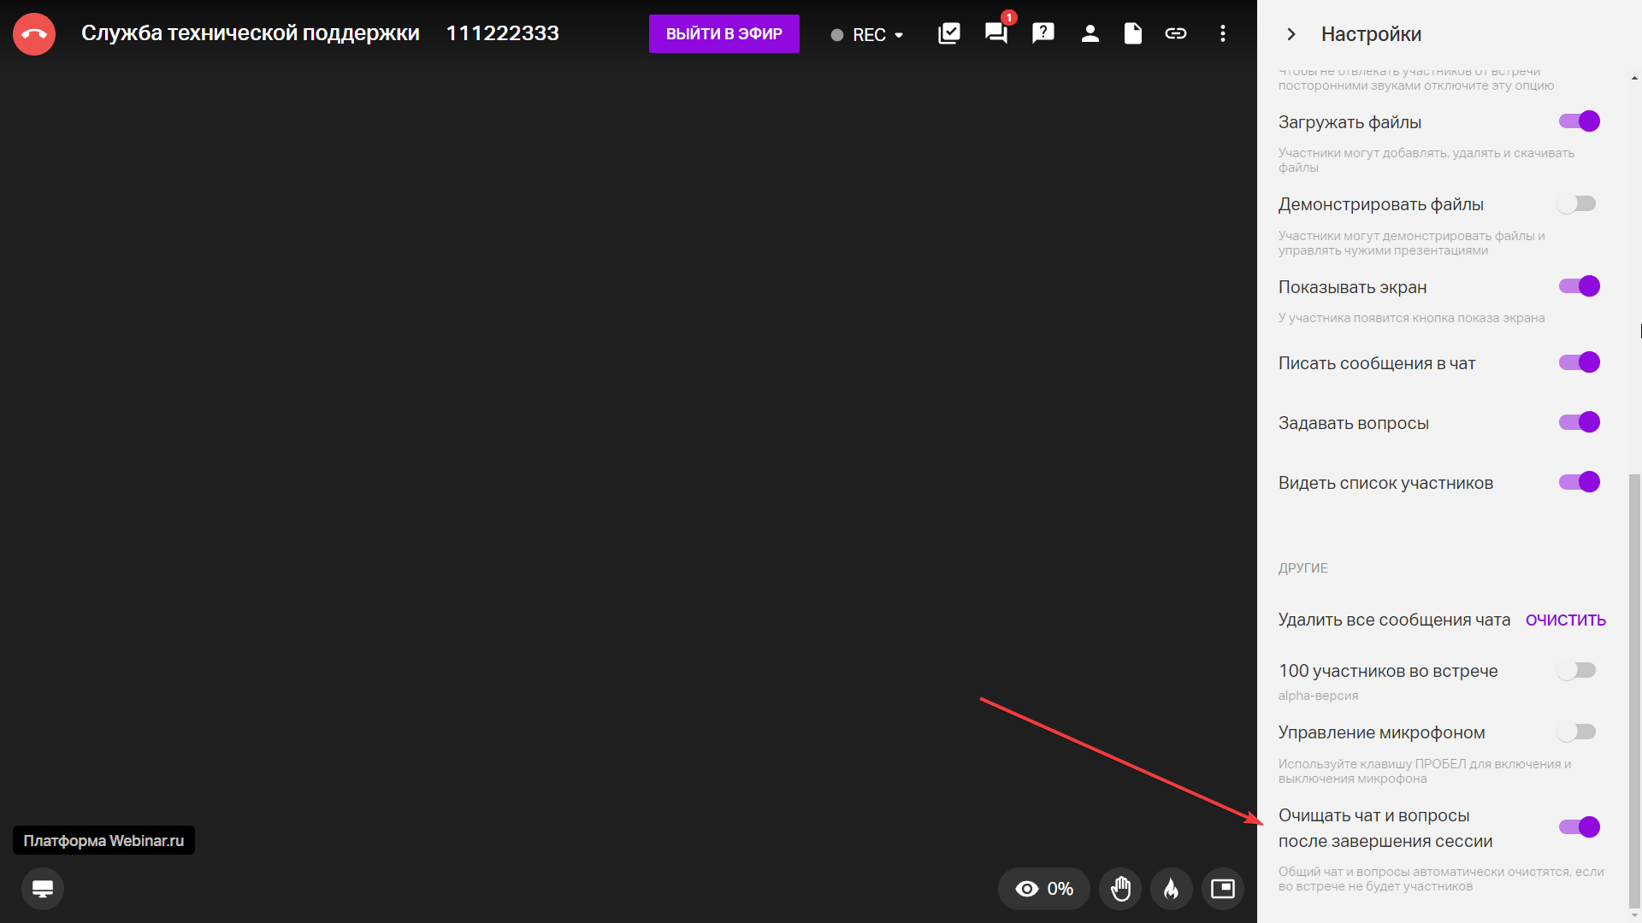Click the alpha-версия caption
Screen dimensions: 1642x923
pyautogui.click(x=1318, y=696)
